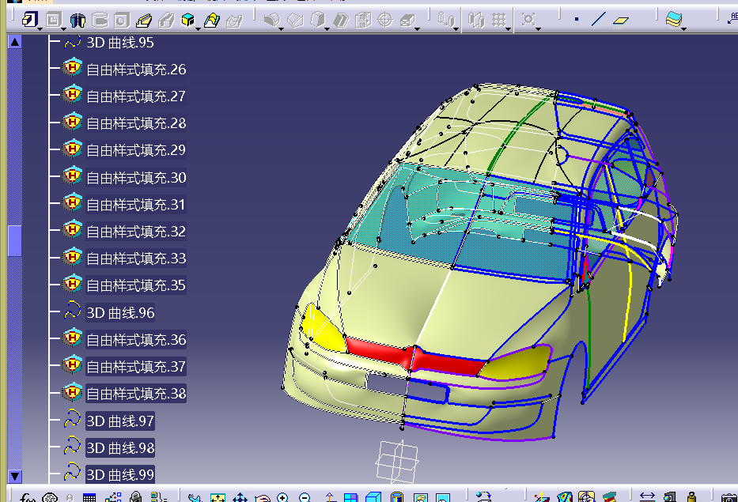Expand the stacked layers icon dropdown
738x502 pixels.
(x=685, y=28)
